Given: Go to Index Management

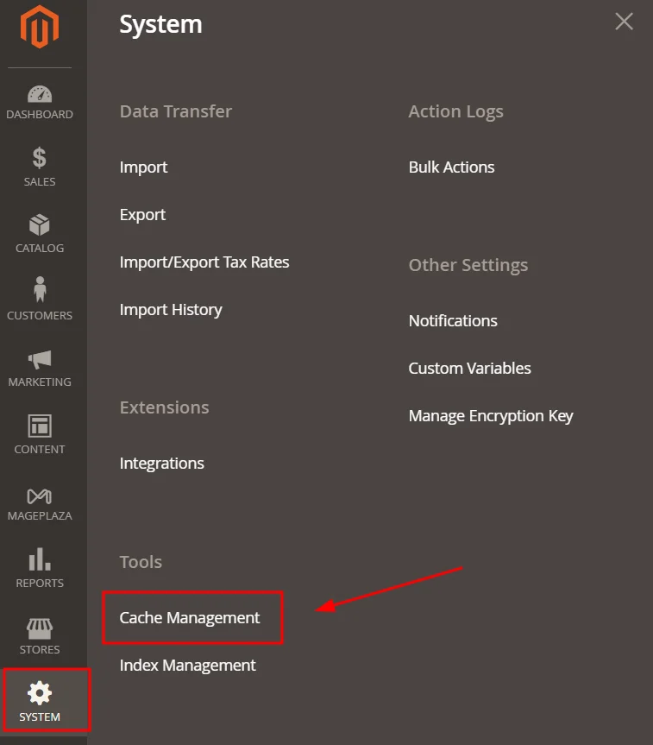Looking at the screenshot, I should click(x=187, y=665).
